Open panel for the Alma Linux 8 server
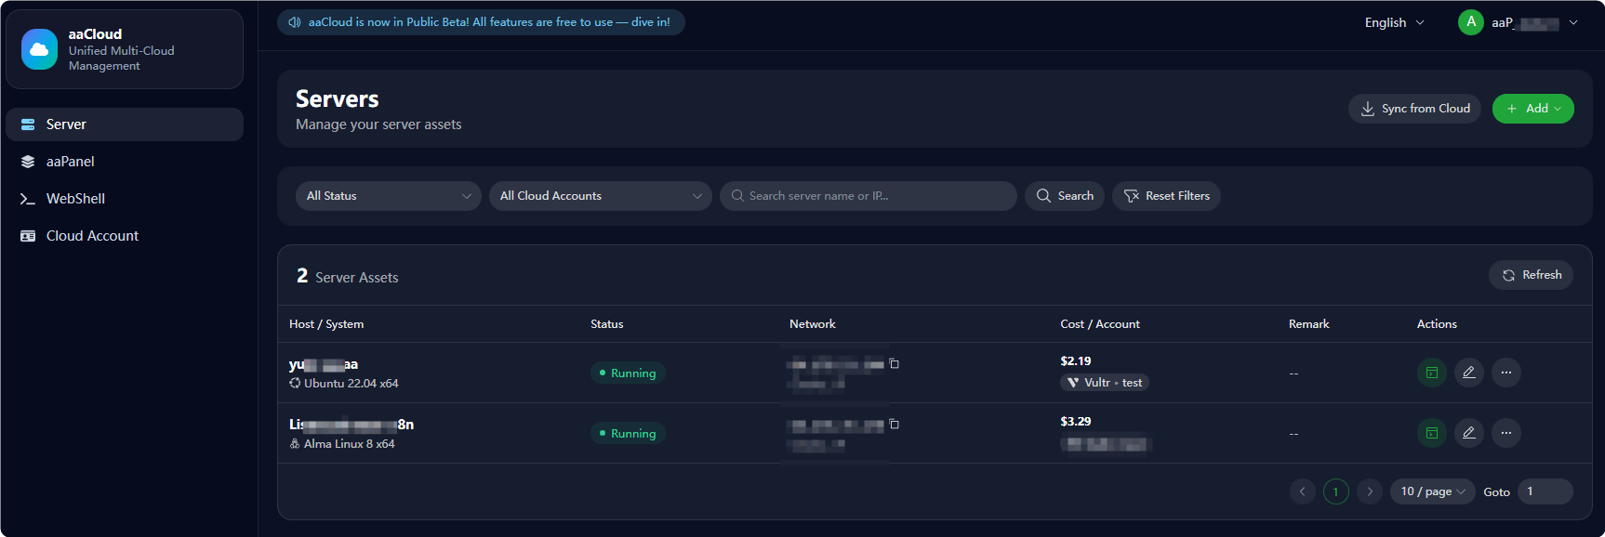The height and width of the screenshot is (537, 1605). 1432,433
